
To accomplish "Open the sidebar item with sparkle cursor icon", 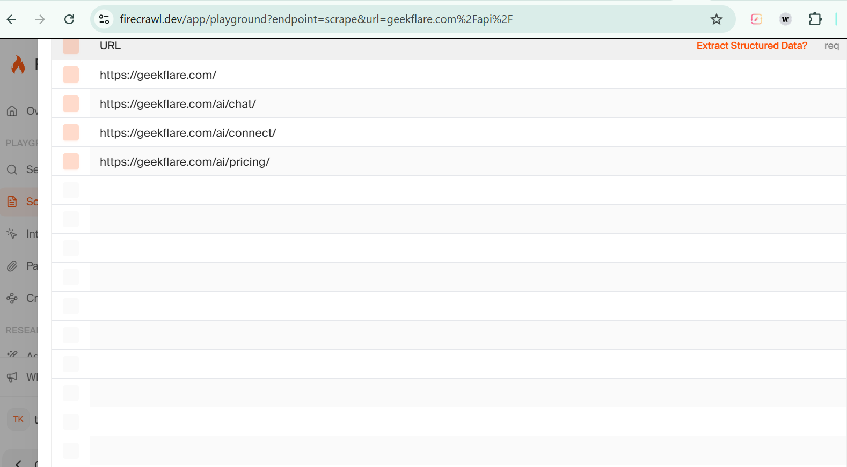I will (12, 234).
